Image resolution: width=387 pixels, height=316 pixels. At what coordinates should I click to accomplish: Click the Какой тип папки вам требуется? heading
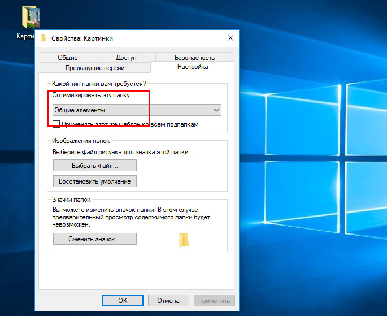[x=99, y=84]
